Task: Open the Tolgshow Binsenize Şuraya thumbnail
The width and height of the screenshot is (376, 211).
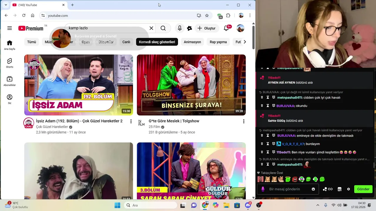Action: point(191,85)
